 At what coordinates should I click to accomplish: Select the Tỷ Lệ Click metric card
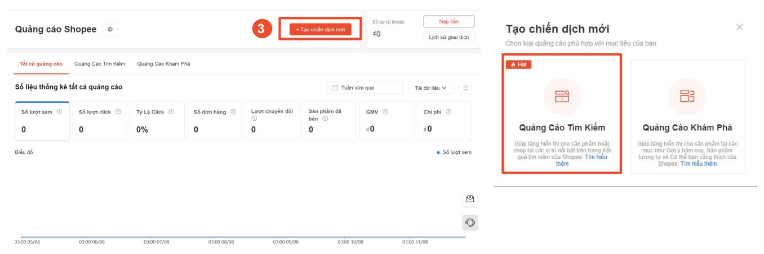pos(157,121)
